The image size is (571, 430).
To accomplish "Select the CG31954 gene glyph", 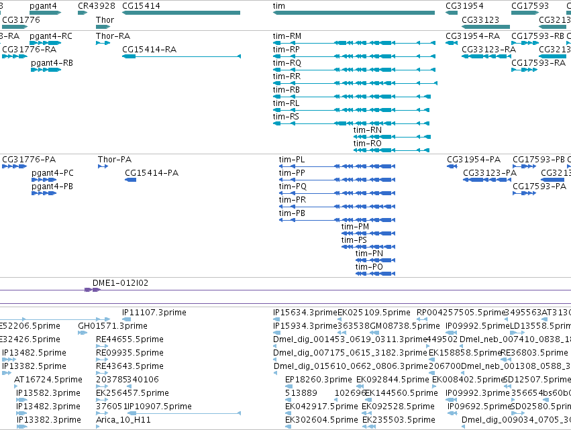I will 452,13.
